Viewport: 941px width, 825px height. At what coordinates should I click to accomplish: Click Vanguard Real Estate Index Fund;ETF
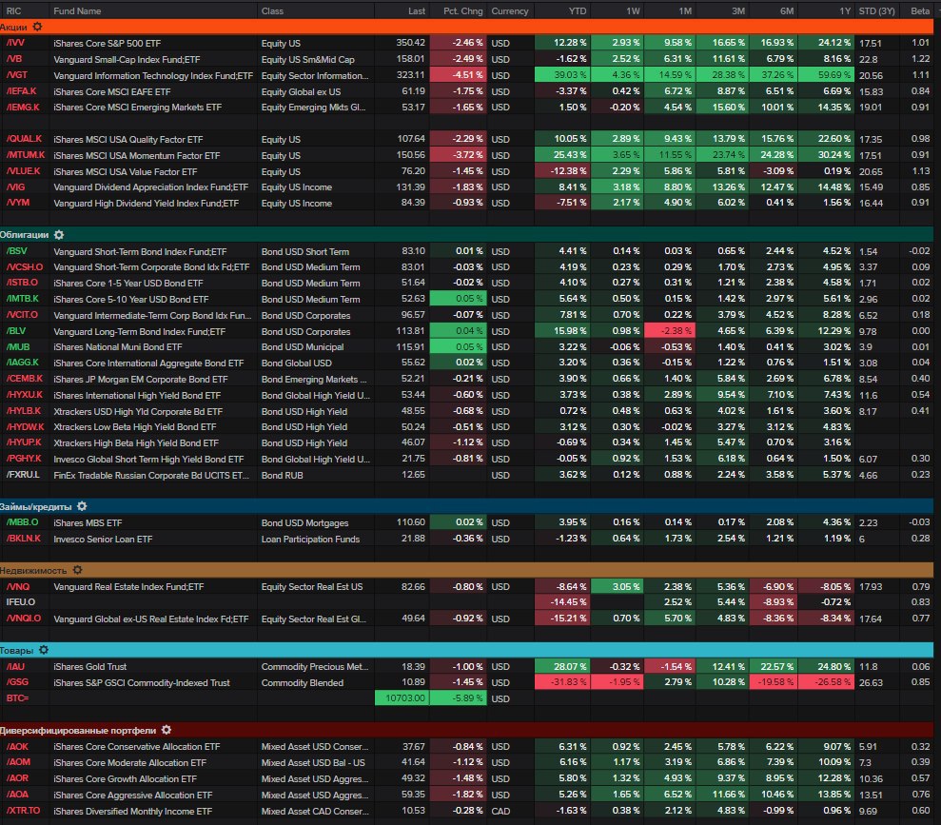point(128,587)
